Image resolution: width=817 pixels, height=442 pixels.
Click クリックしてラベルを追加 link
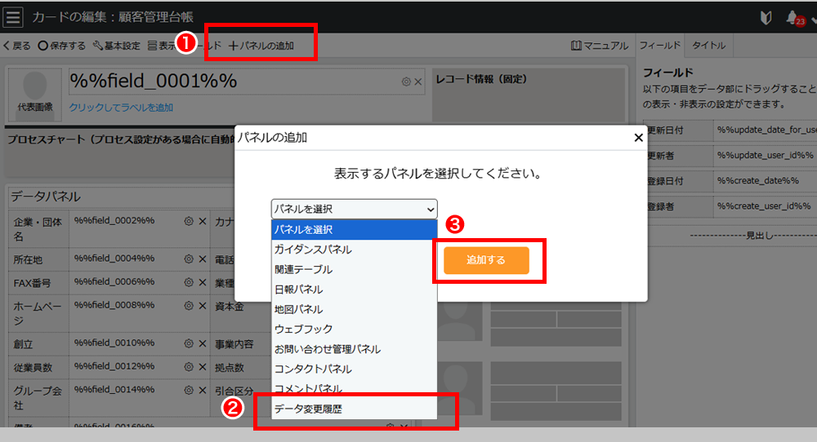(x=121, y=108)
